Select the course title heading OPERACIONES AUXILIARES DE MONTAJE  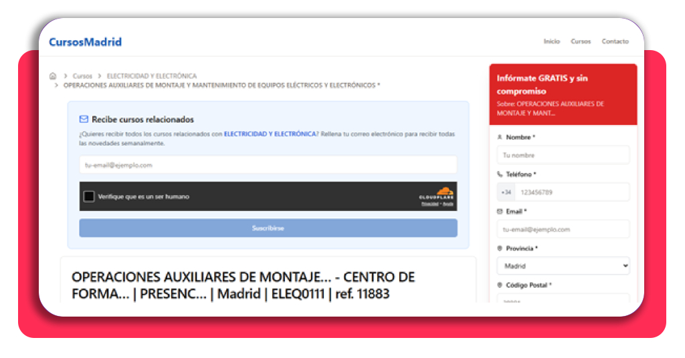[x=243, y=285]
